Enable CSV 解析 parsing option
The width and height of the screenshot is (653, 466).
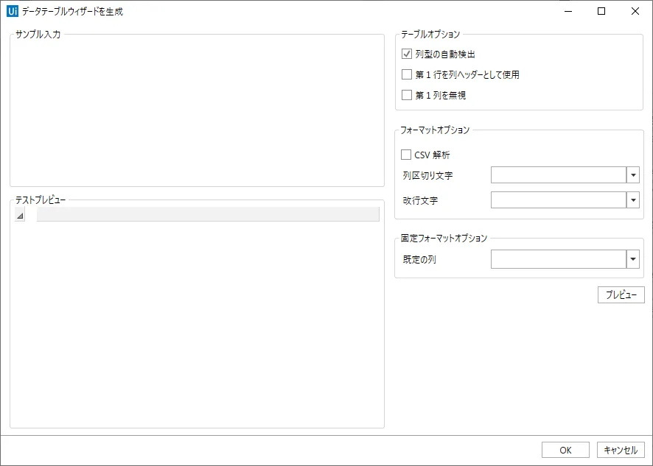coord(406,155)
